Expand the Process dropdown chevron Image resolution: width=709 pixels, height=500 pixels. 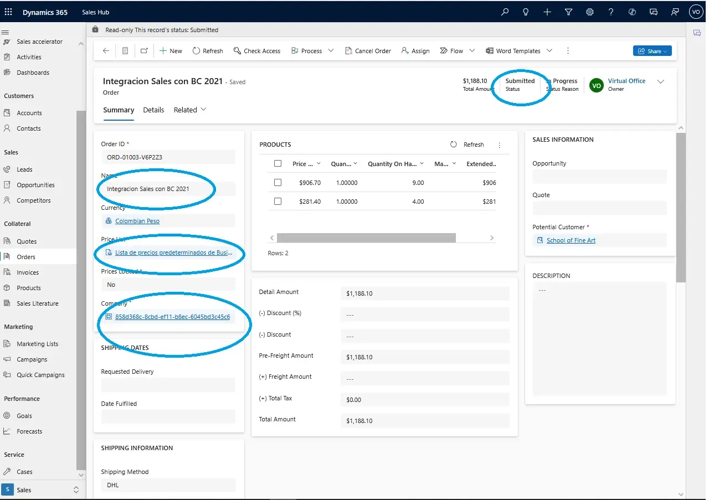[331, 51]
